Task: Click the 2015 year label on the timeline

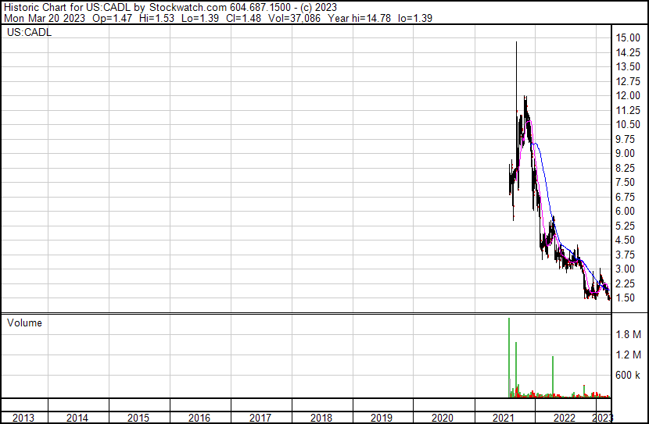Action: 138,418
